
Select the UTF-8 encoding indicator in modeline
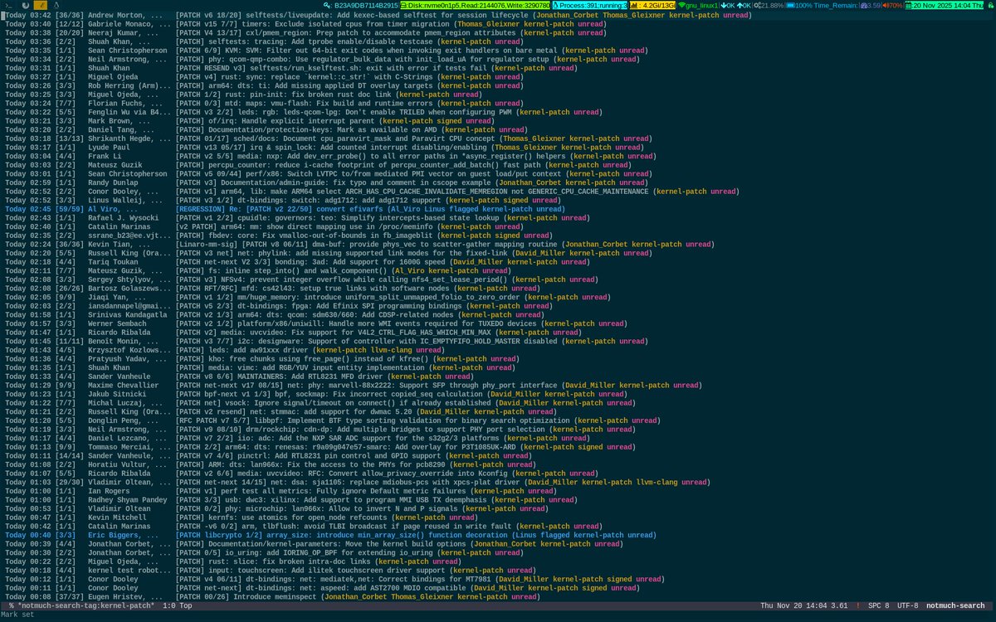(x=907, y=605)
